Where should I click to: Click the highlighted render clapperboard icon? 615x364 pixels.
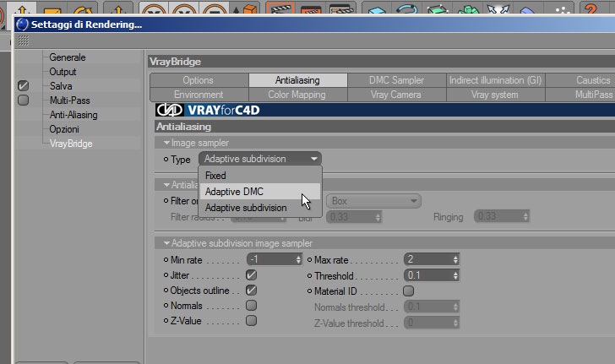click(x=280, y=8)
